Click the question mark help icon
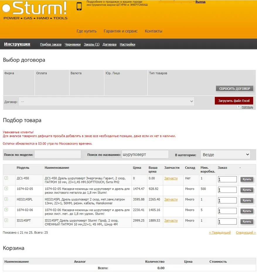Image resolution: width=257 pixels, height=273 pixels. coord(239,107)
